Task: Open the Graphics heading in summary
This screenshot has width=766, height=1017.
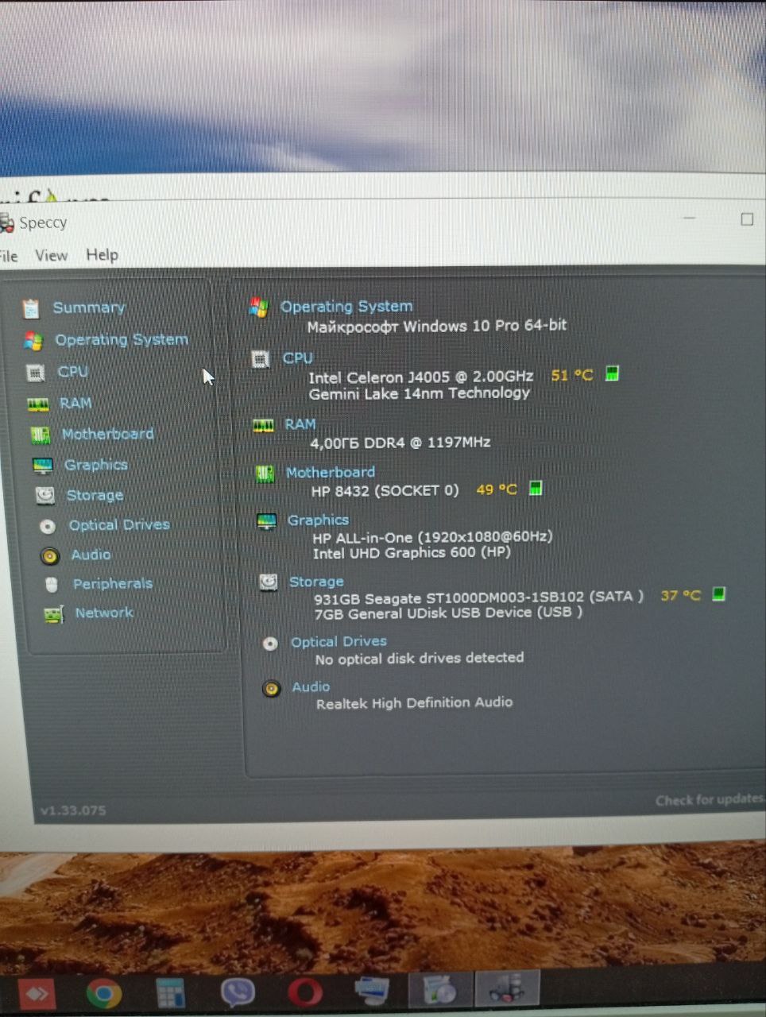Action: pos(318,520)
